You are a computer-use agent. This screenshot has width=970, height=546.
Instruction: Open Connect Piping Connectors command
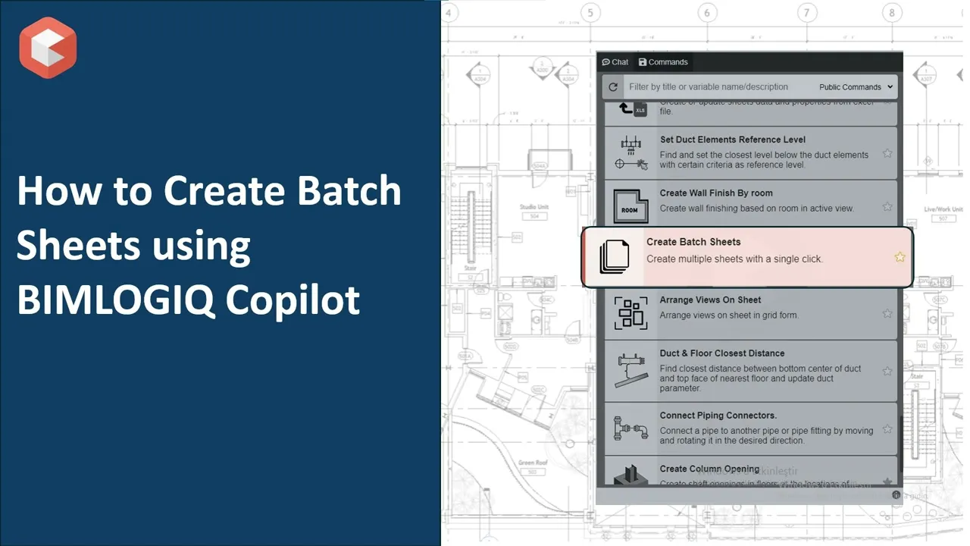(750, 428)
